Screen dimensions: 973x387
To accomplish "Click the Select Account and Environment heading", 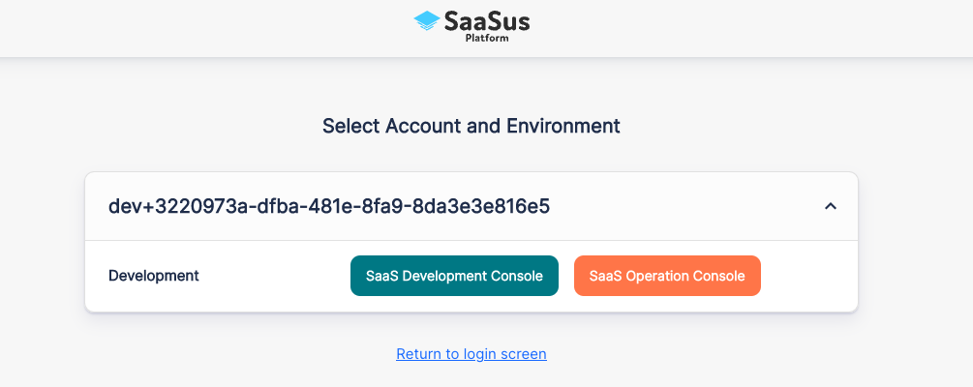I will [471, 126].
